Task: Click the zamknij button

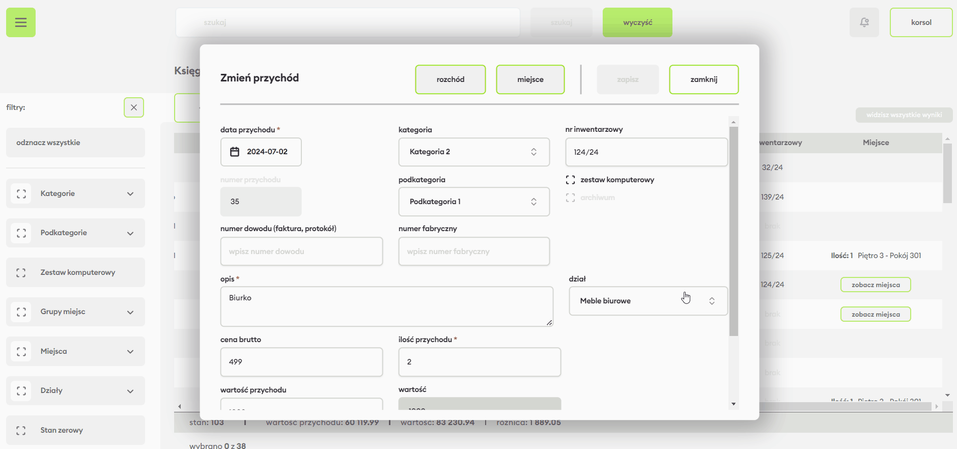Action: [x=703, y=79]
